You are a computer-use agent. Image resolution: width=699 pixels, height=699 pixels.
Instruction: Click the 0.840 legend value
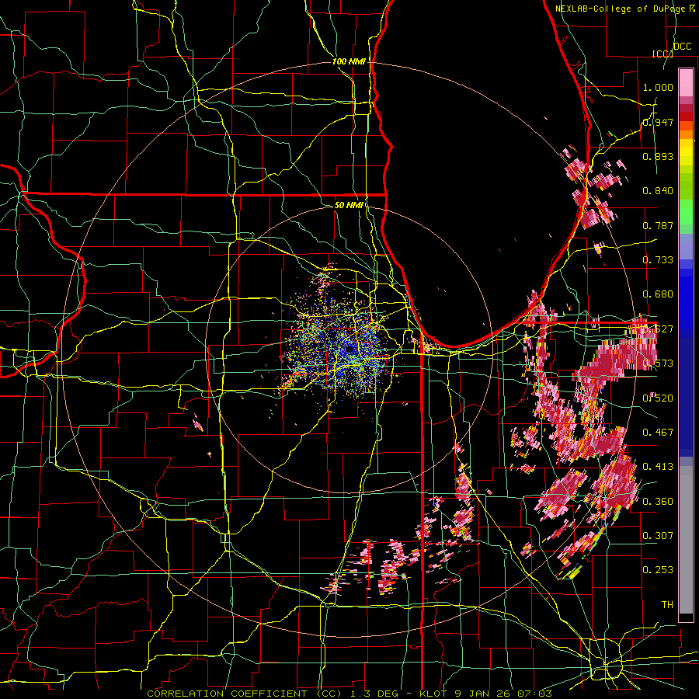(658, 191)
